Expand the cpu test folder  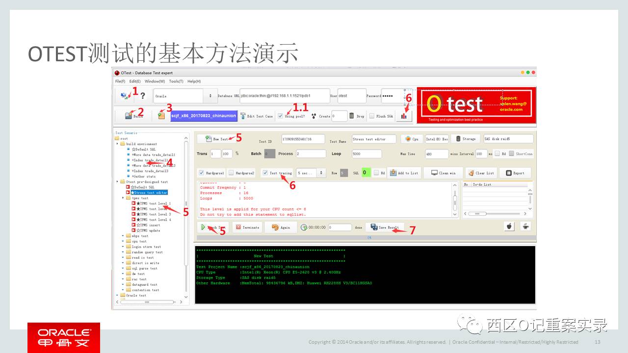(123, 241)
